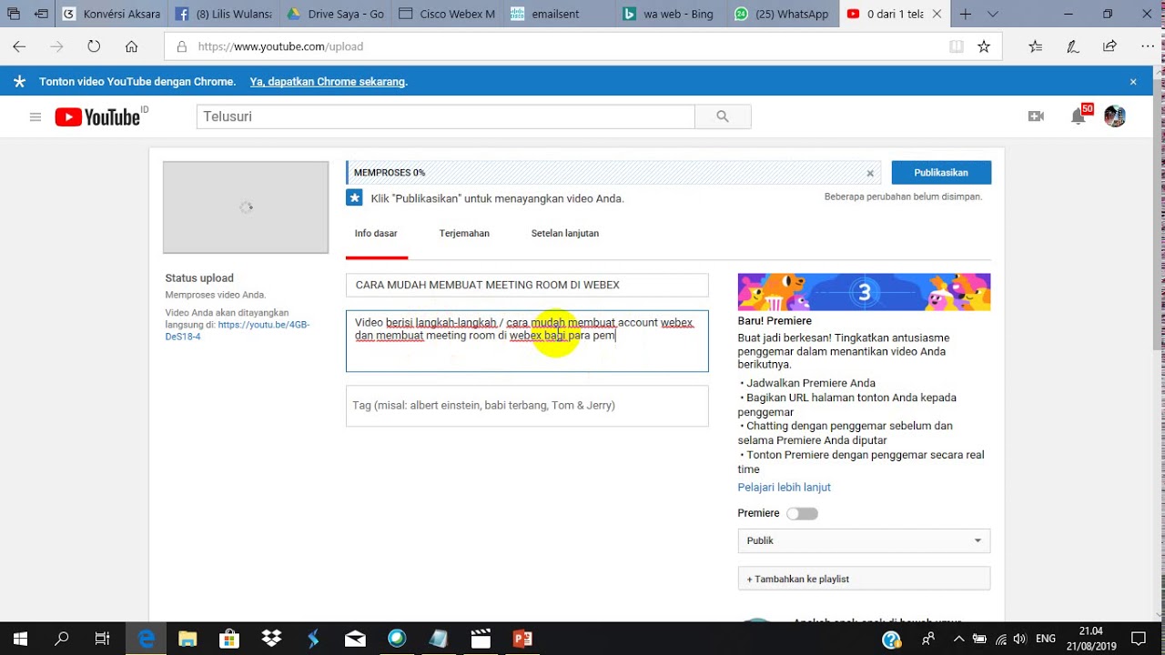Show the tab list chevron
This screenshot has width=1165, height=655.
click(x=993, y=14)
